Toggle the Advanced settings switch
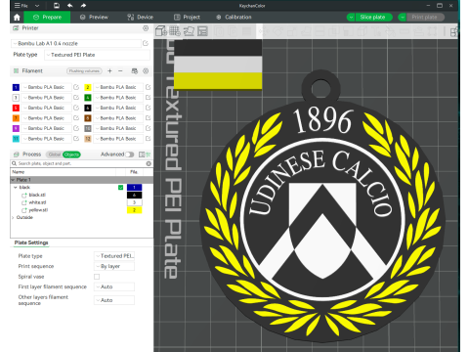Viewport: 469px width, 352px height. pos(130,154)
